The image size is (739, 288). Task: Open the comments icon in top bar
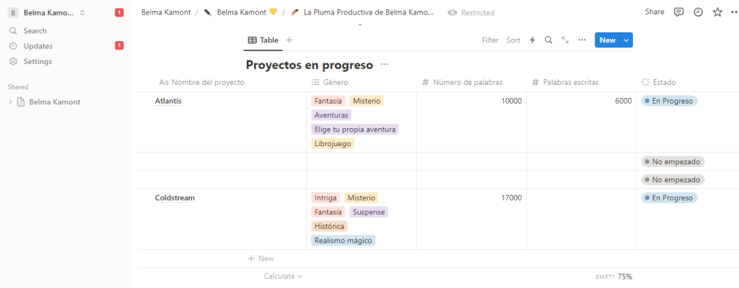point(678,12)
